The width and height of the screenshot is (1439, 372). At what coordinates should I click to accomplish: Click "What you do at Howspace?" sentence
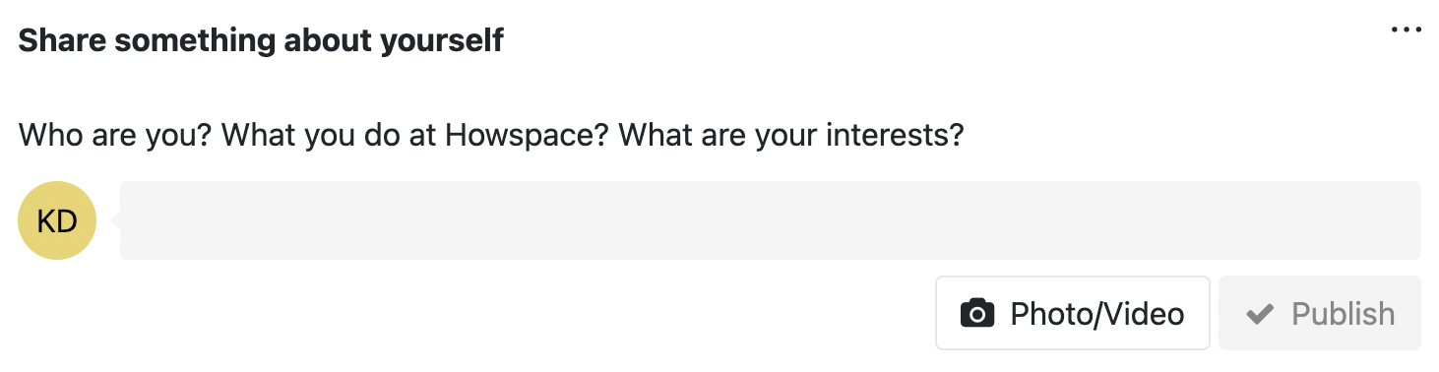[418, 135]
